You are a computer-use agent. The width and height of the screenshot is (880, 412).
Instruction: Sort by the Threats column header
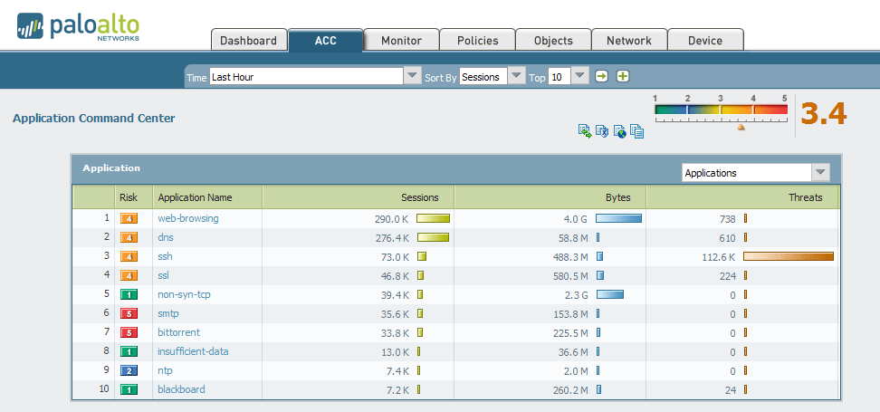805,197
